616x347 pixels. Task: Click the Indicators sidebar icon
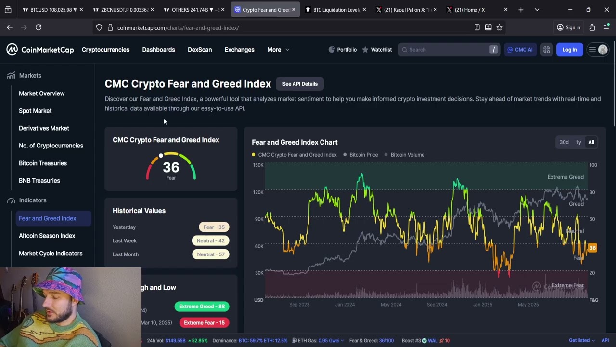(11, 200)
